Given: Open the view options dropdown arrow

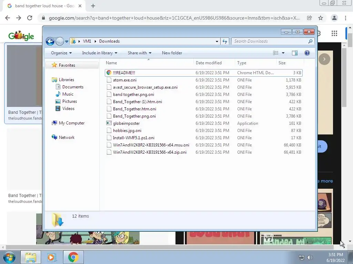Looking at the screenshot, I should coord(283,53).
